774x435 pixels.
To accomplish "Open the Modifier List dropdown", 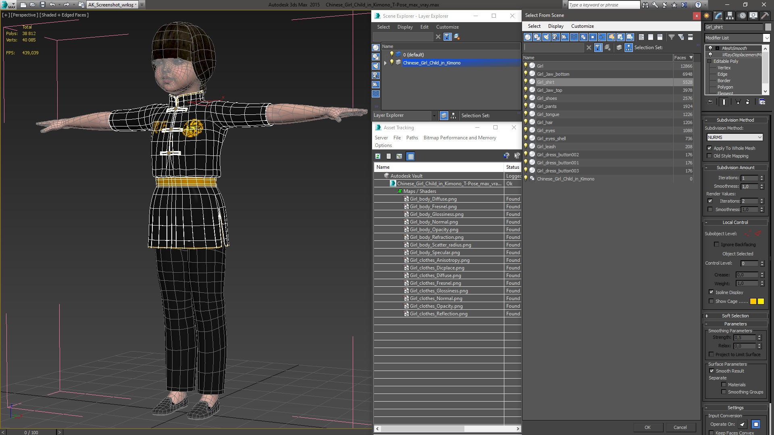I will [766, 38].
